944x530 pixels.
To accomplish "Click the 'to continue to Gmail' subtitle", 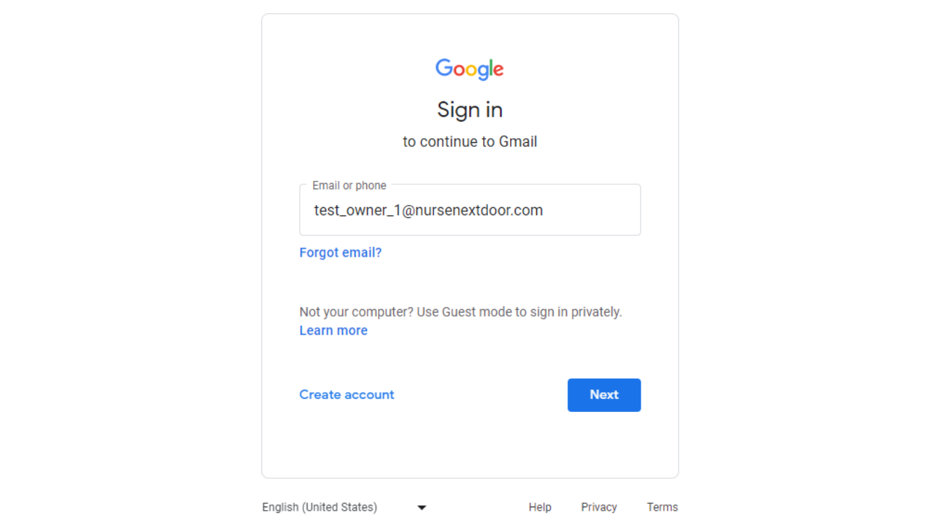I will (470, 141).
